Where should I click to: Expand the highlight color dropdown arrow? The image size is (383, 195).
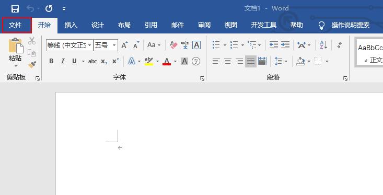click(158, 61)
